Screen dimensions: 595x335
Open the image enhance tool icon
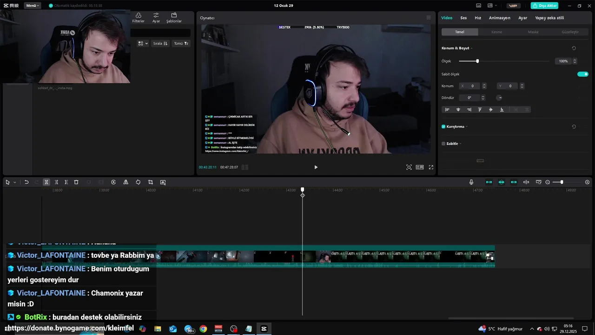point(163,182)
